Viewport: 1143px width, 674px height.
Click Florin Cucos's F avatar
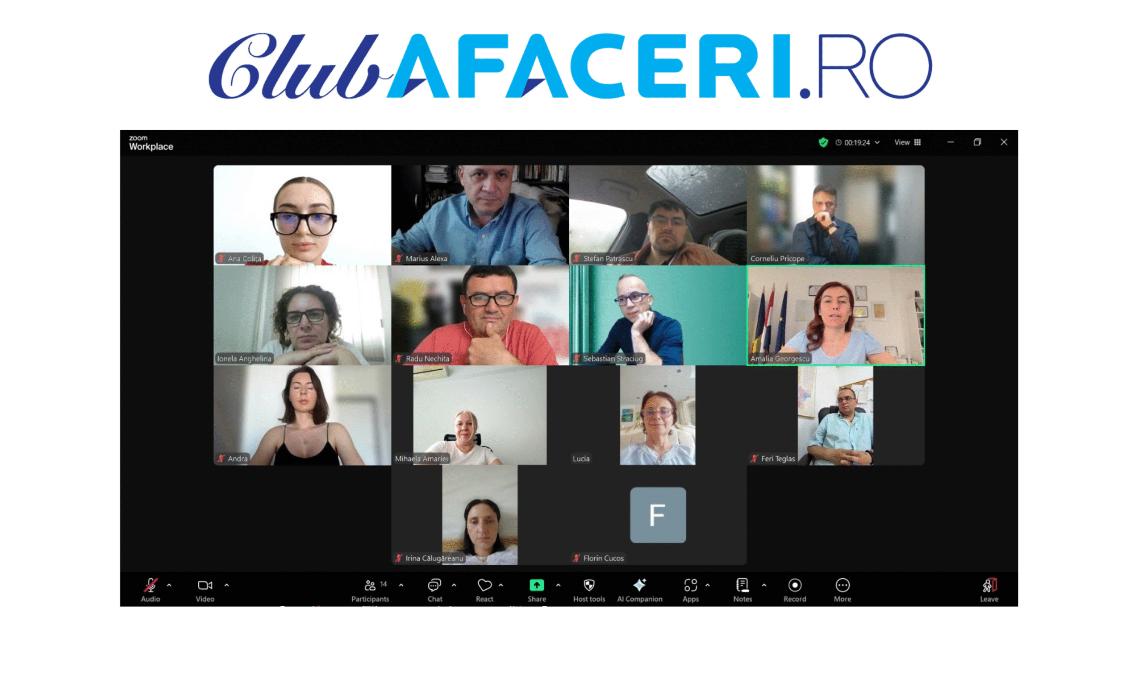pyautogui.click(x=658, y=515)
